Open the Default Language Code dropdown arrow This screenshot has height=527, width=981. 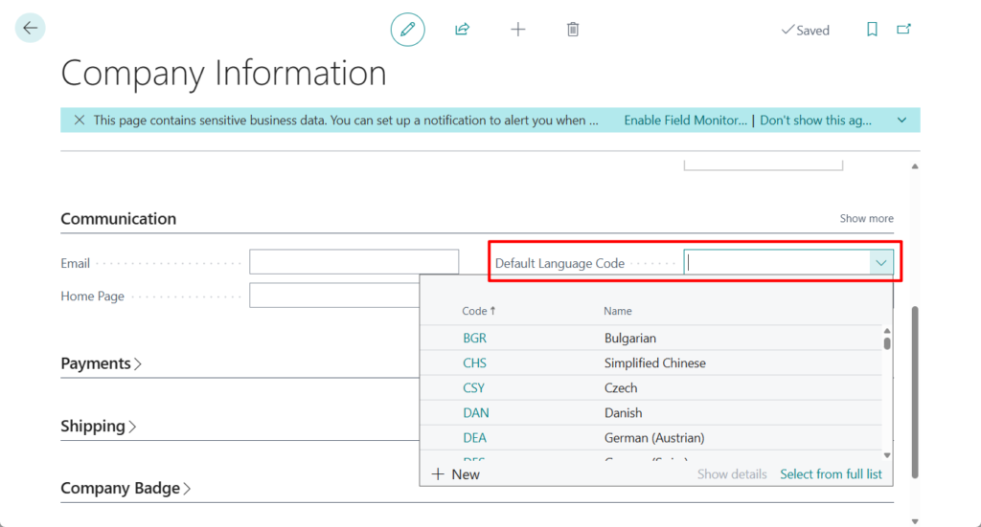880,263
